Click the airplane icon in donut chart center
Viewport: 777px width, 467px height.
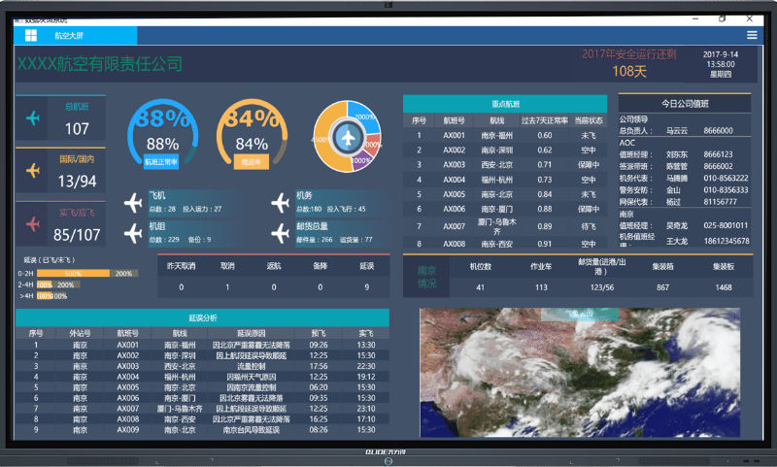click(347, 138)
